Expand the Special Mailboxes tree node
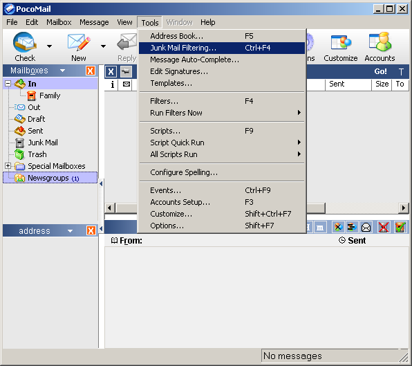 [8, 166]
